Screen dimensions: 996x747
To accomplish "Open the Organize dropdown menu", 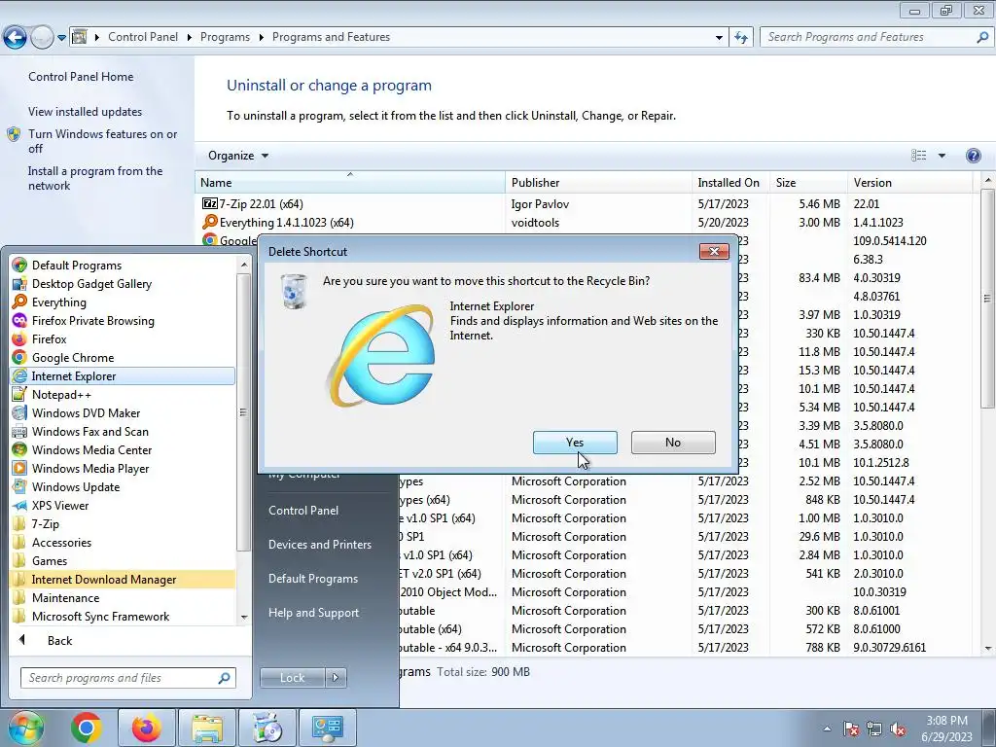I will 238,156.
